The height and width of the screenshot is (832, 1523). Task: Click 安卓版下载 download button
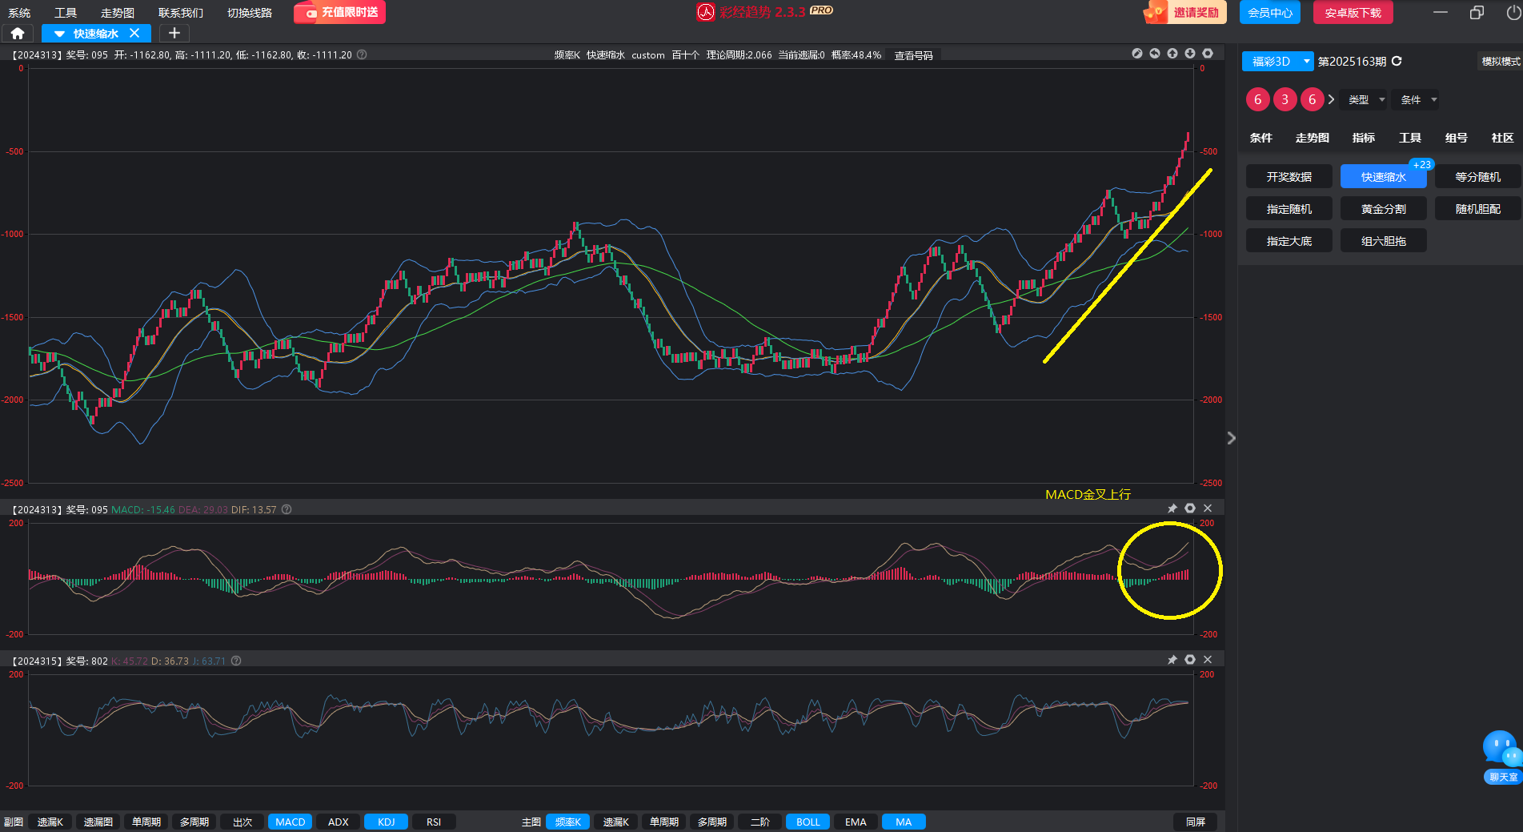pos(1353,12)
